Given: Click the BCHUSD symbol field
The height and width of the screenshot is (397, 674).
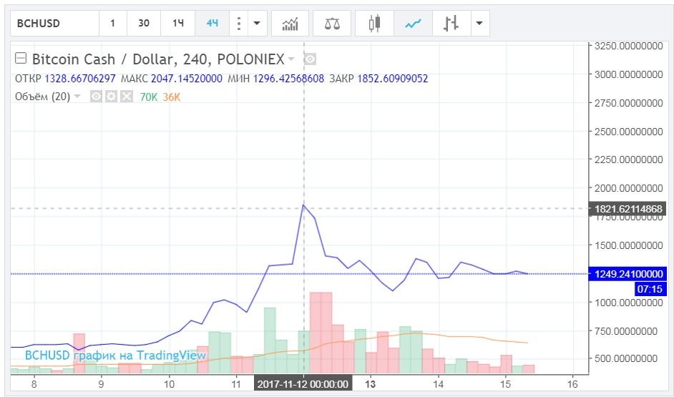Looking at the screenshot, I should click(54, 23).
